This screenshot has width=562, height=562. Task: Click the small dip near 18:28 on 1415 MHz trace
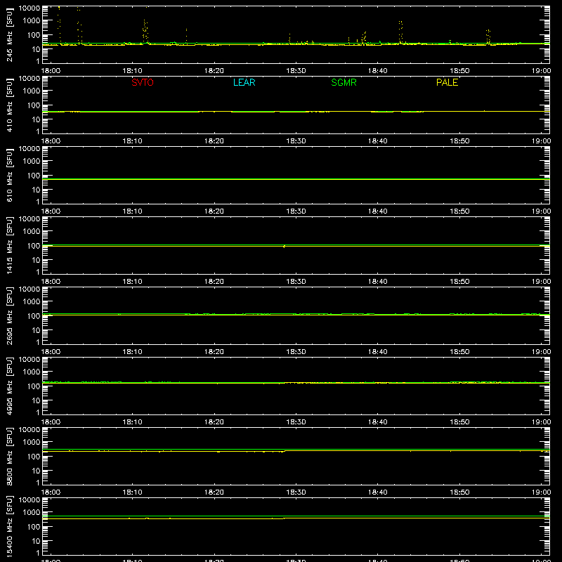285,247
